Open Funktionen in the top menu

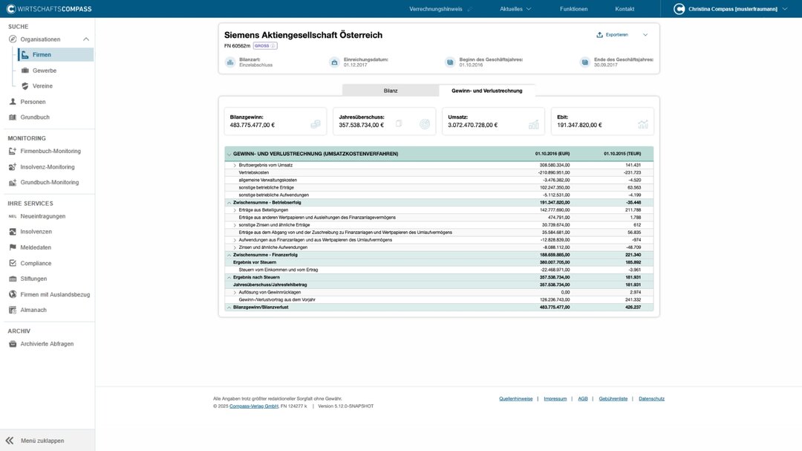point(573,9)
